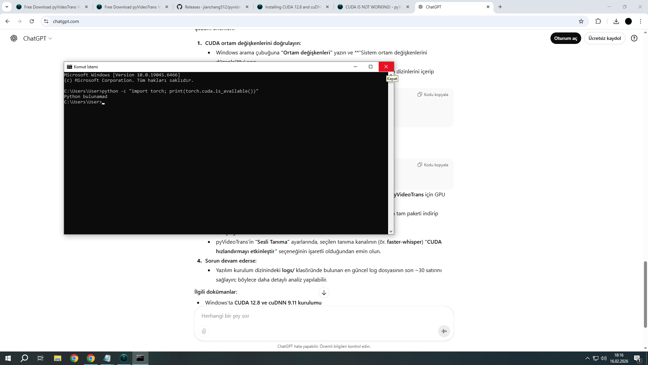
Task: Open Windows Start menu
Action: [x=8, y=358]
